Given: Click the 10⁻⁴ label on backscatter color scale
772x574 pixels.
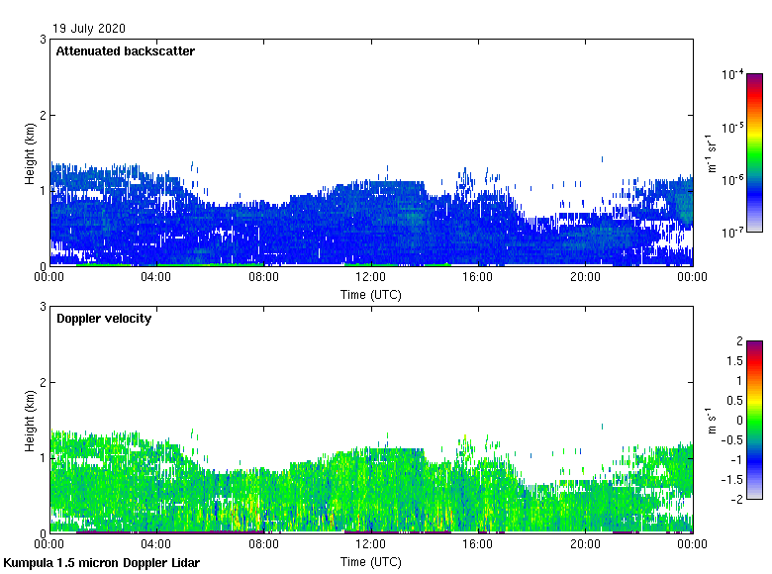Looking at the screenshot, I should (732, 74).
